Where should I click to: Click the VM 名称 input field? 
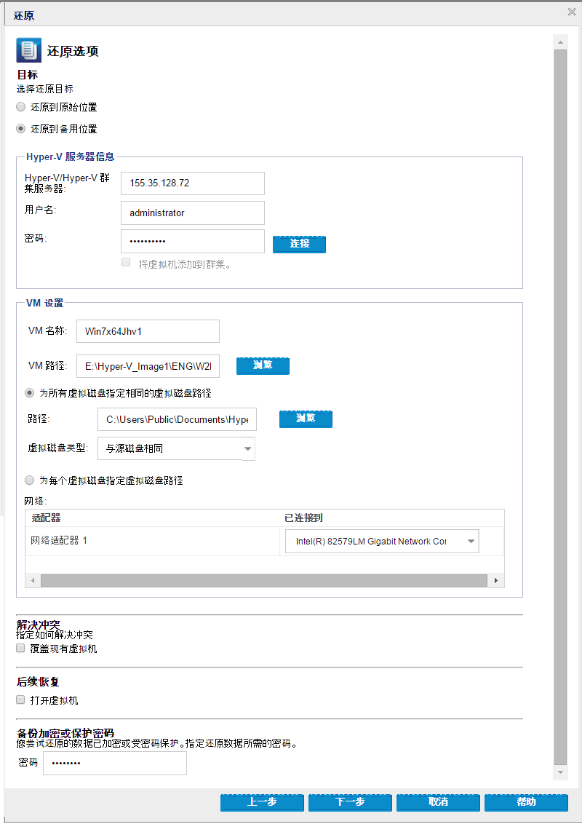pos(148,331)
